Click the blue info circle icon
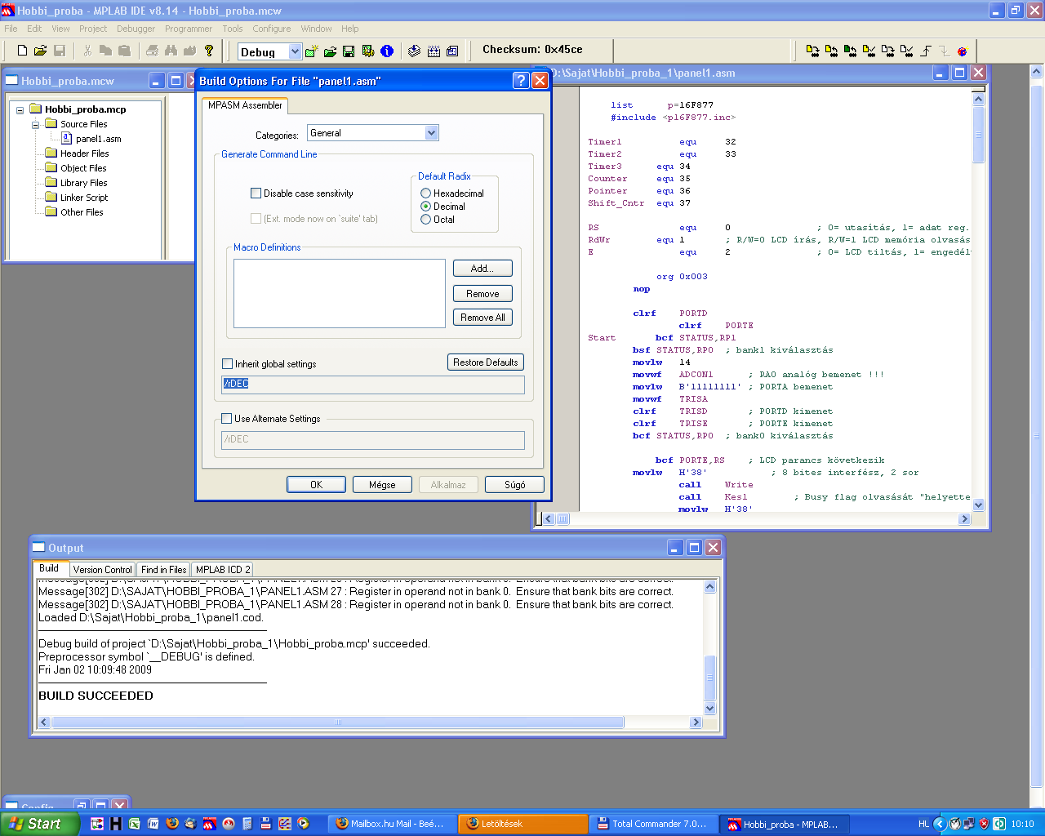The image size is (1045, 836). tap(387, 51)
